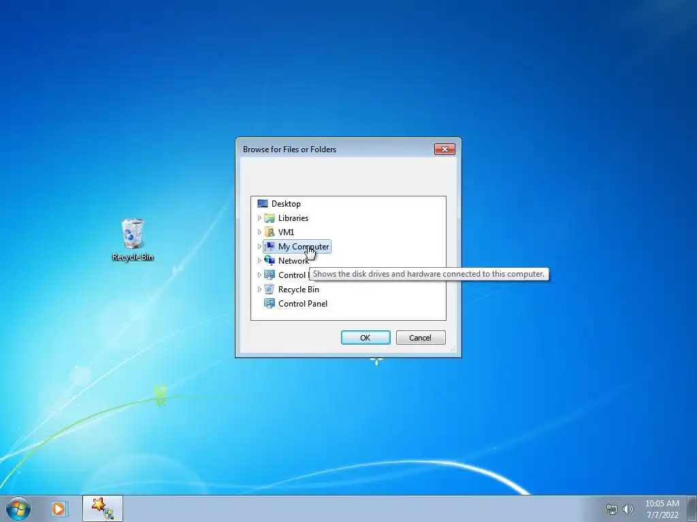Expand the Network tree node
Image resolution: width=697 pixels, height=522 pixels.
(x=259, y=260)
